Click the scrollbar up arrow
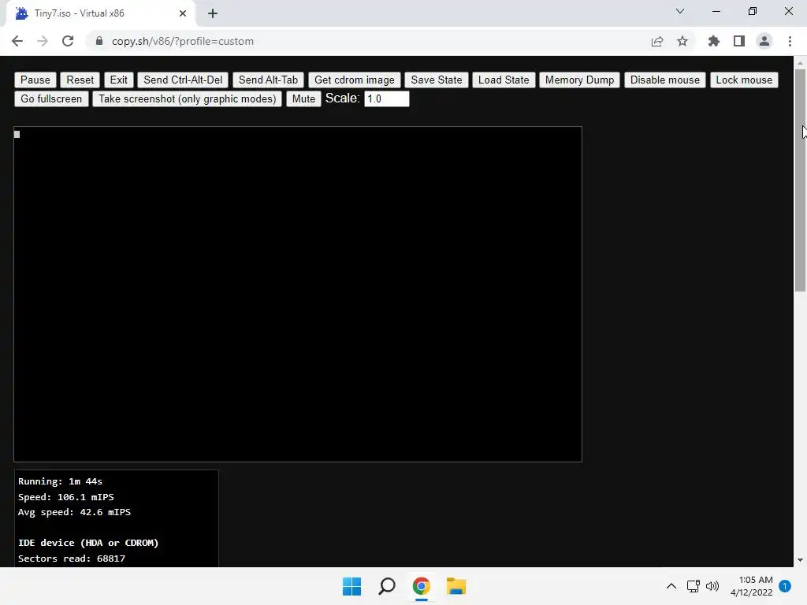 point(800,63)
